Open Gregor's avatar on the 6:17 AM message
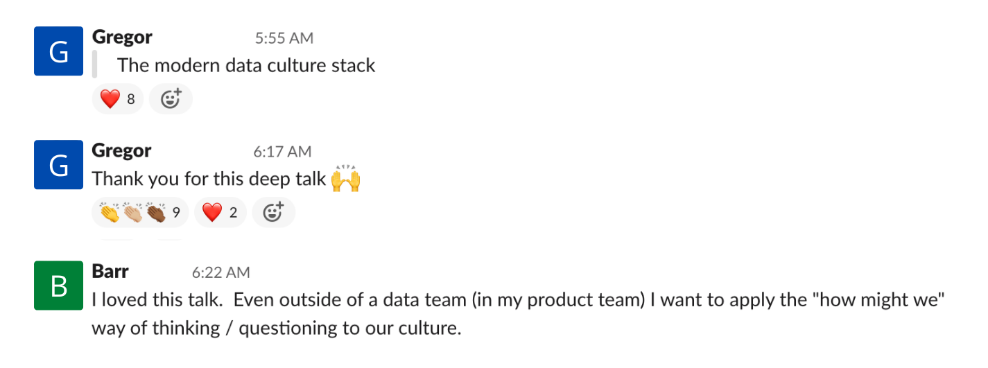The height and width of the screenshot is (368, 988). (59, 166)
